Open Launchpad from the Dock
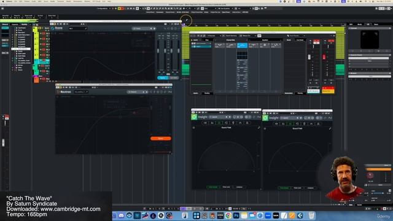Viewport: 393px width, 221px height. (196, 215)
